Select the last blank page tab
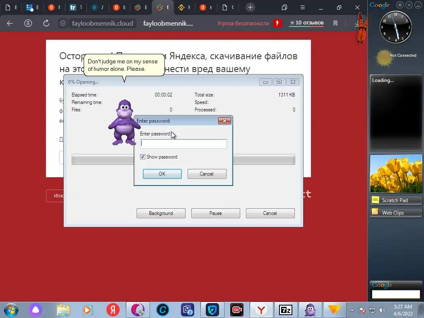This screenshot has width=424, height=318. 227,7
